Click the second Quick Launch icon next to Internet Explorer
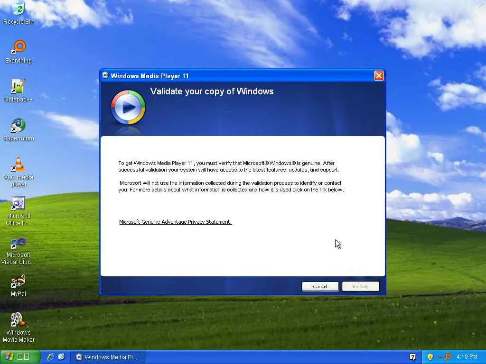This screenshot has height=364, width=486. 61,357
